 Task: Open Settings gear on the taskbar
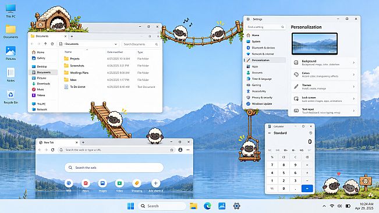click(236, 206)
